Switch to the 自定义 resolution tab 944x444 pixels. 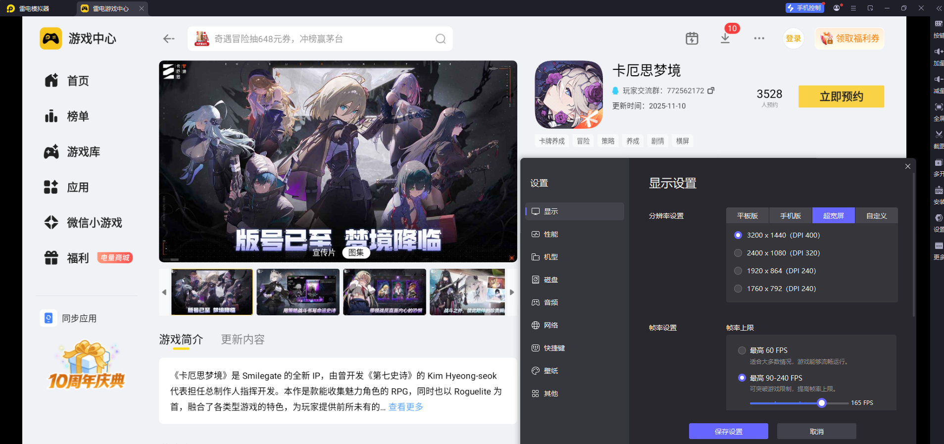click(876, 215)
